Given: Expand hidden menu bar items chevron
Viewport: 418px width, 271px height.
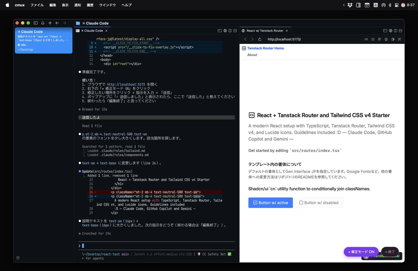Looking at the screenshot, I should click(x=344, y=5).
